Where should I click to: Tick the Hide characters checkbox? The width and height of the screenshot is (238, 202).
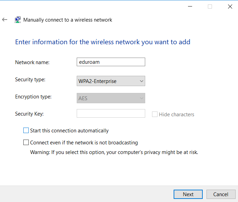pos(155,114)
